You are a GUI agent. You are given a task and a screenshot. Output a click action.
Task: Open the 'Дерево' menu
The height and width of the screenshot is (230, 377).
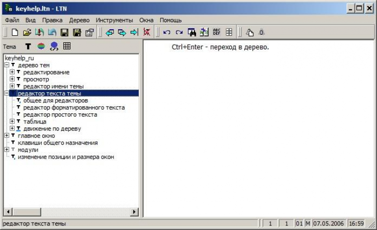pos(79,20)
